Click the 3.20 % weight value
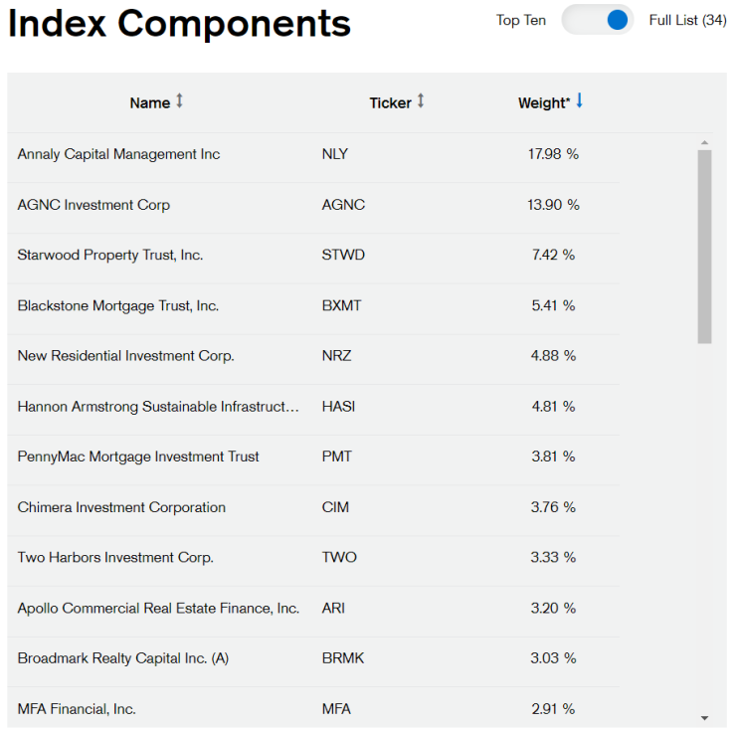Screen dimensions: 739x730 tap(553, 609)
